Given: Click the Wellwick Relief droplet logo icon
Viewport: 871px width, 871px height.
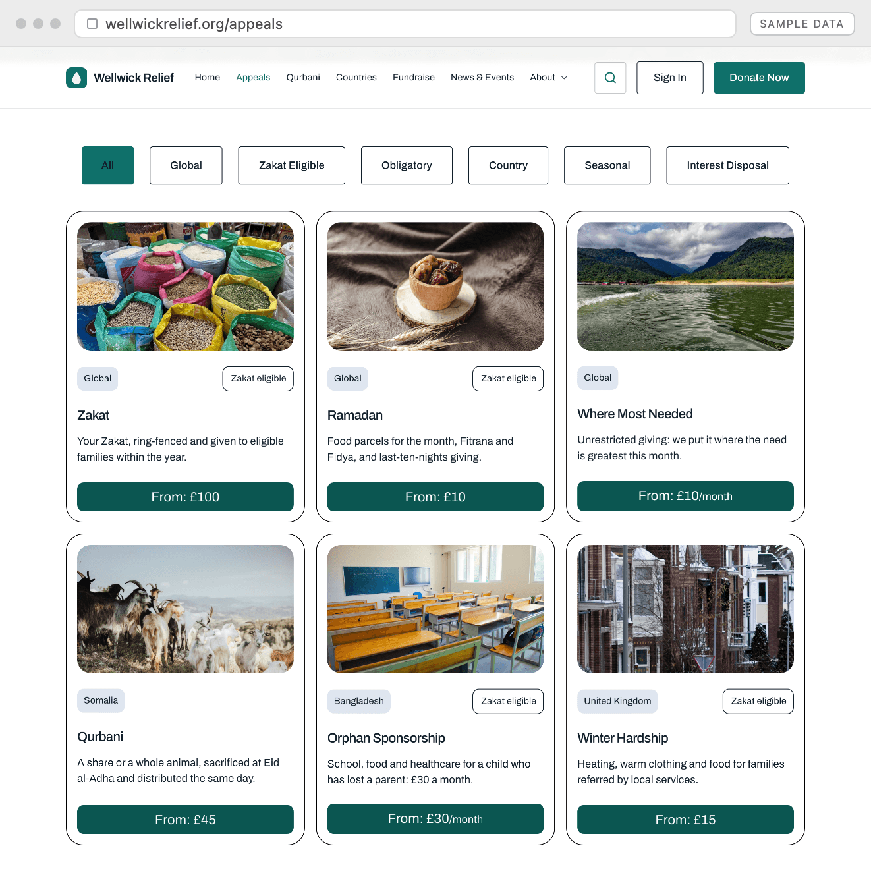Looking at the screenshot, I should (x=76, y=78).
